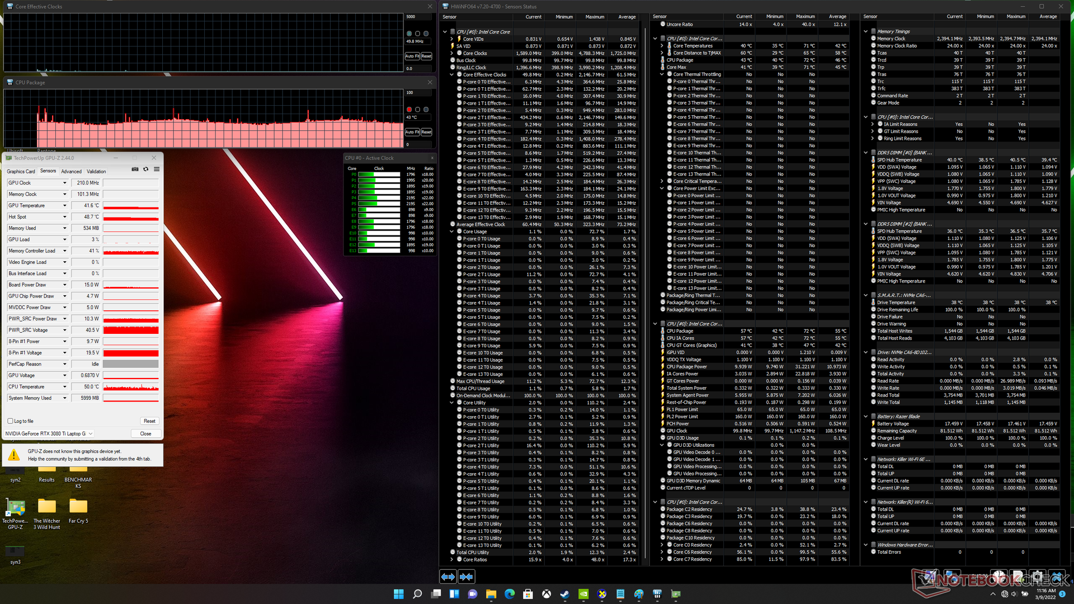Viewport: 1074px width, 604px height.
Task: Click the HWiNFO collapse columns arrows icon
Action: (x=467, y=577)
